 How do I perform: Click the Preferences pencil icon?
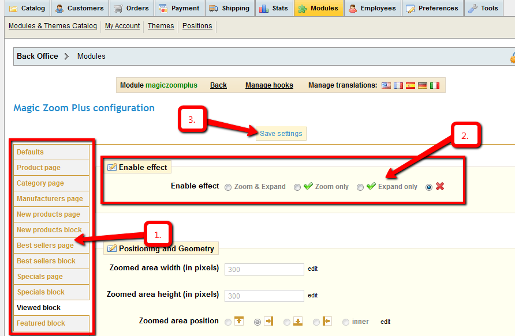tap(410, 9)
